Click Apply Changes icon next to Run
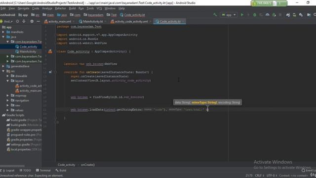Screen dimensions: 316x178 248,15
